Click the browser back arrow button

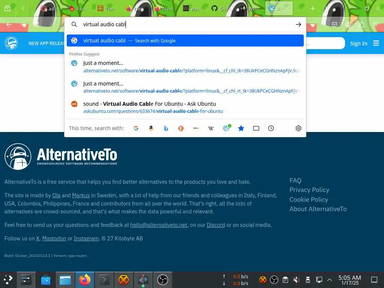click(x=9, y=24)
